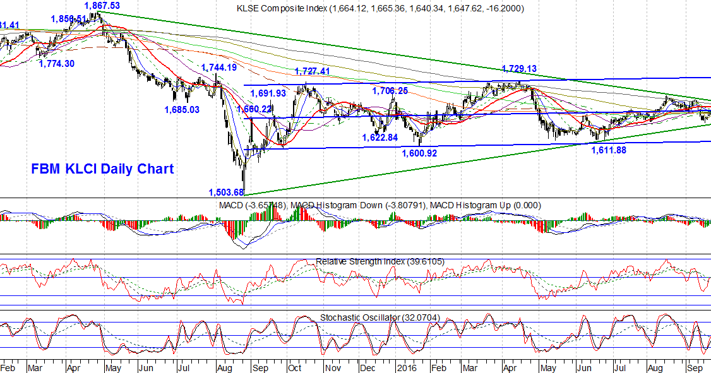This screenshot has height=373, width=711.
Task: Click the 2016 year axis label
Action: [405, 367]
